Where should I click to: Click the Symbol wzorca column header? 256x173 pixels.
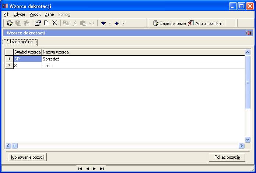click(x=27, y=52)
